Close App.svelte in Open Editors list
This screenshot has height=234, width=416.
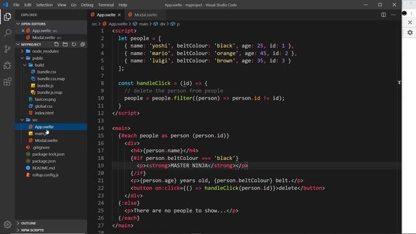click(x=23, y=31)
